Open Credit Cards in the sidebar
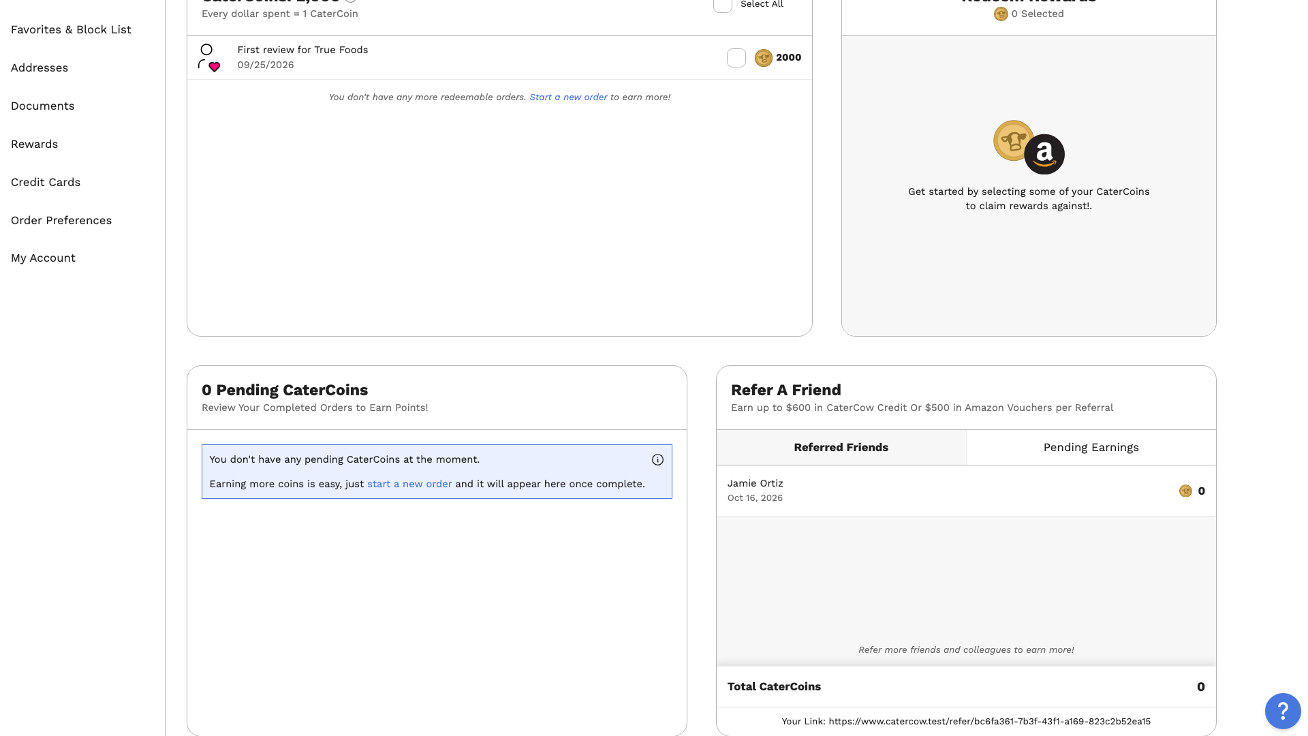This screenshot has width=1308, height=736. click(x=46, y=183)
